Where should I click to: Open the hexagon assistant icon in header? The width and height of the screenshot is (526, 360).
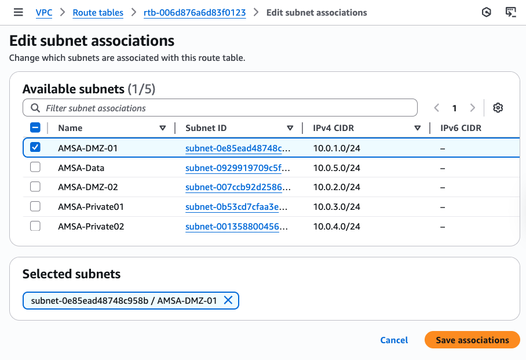click(487, 12)
